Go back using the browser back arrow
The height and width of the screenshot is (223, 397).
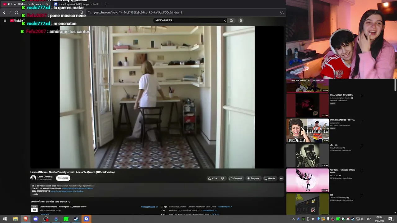[x=4, y=12]
